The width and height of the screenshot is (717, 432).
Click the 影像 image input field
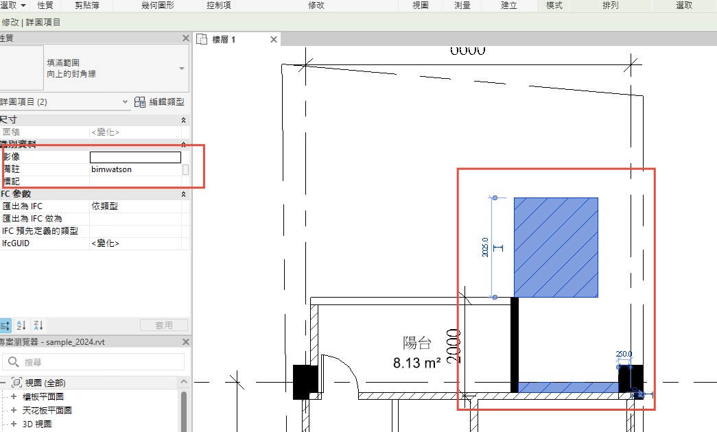click(x=135, y=157)
